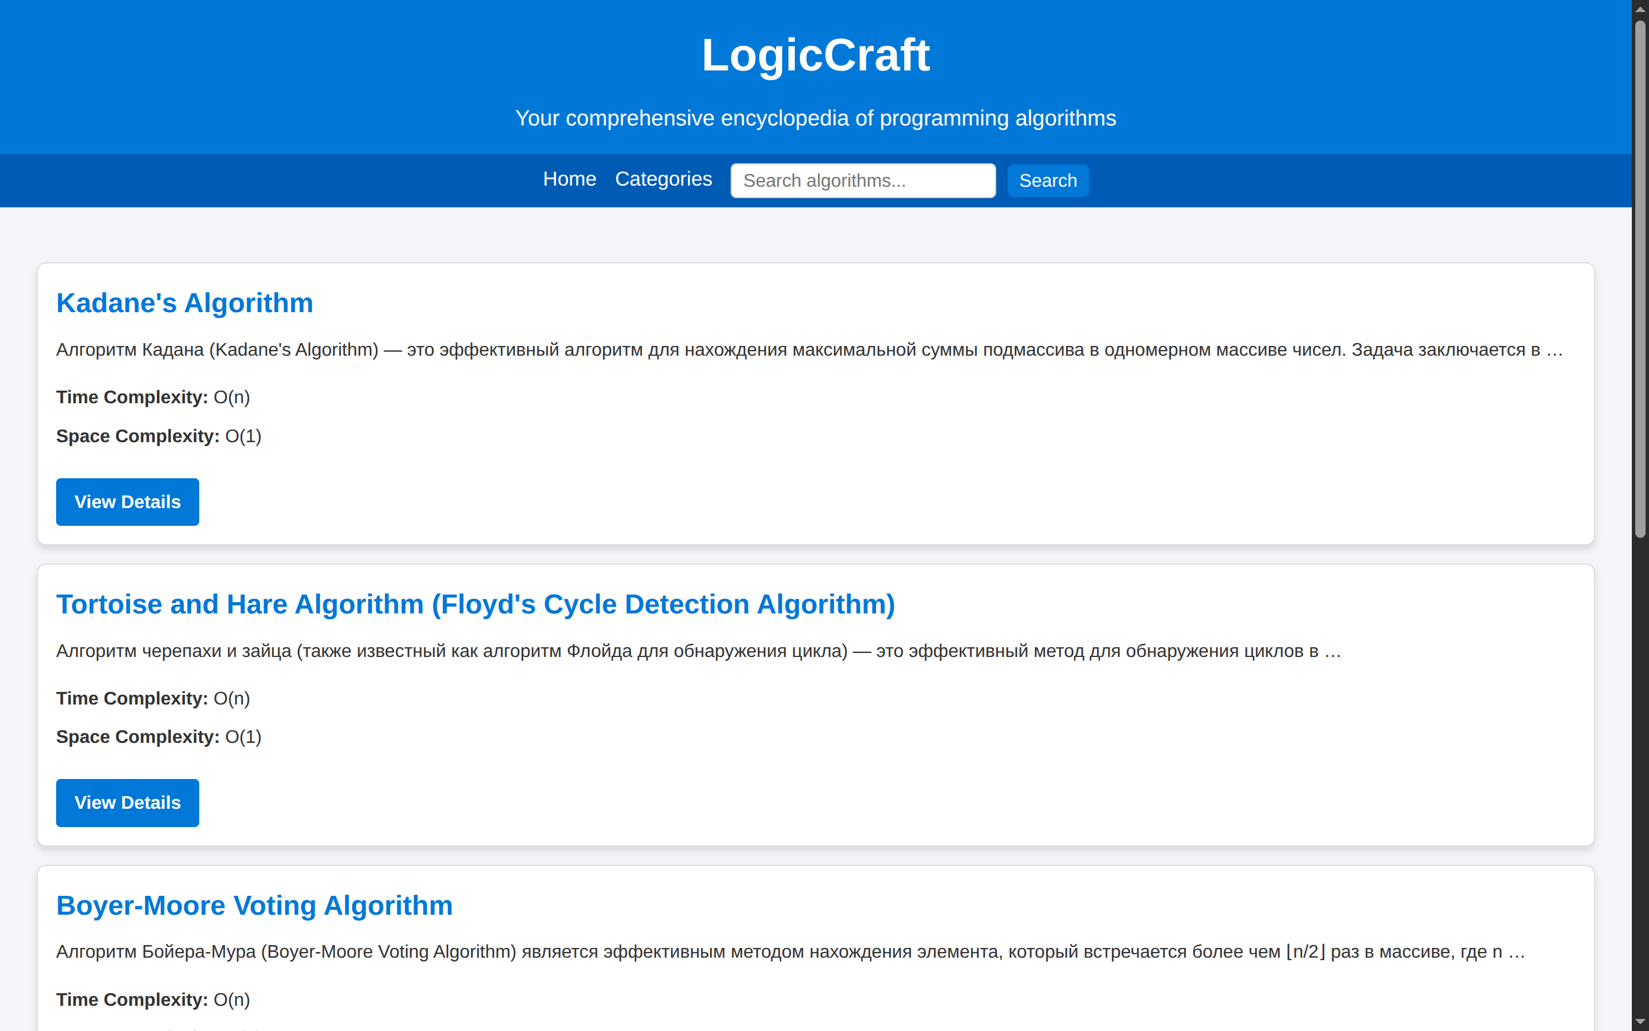Open the Kadane's Algorithm title link
The height and width of the screenshot is (1031, 1649).
[185, 303]
